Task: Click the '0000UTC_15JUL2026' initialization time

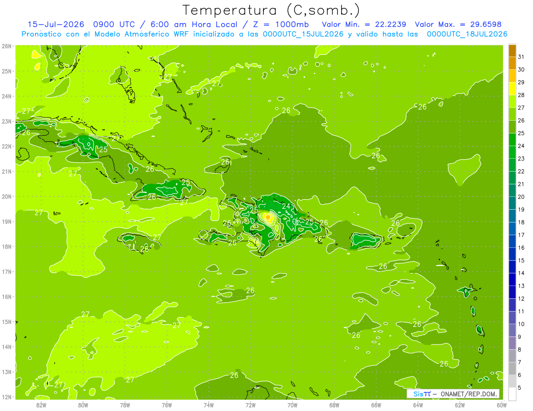Action: click(303, 34)
